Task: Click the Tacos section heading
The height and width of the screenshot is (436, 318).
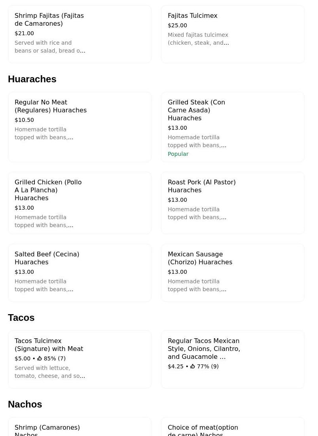Action: (x=21, y=318)
